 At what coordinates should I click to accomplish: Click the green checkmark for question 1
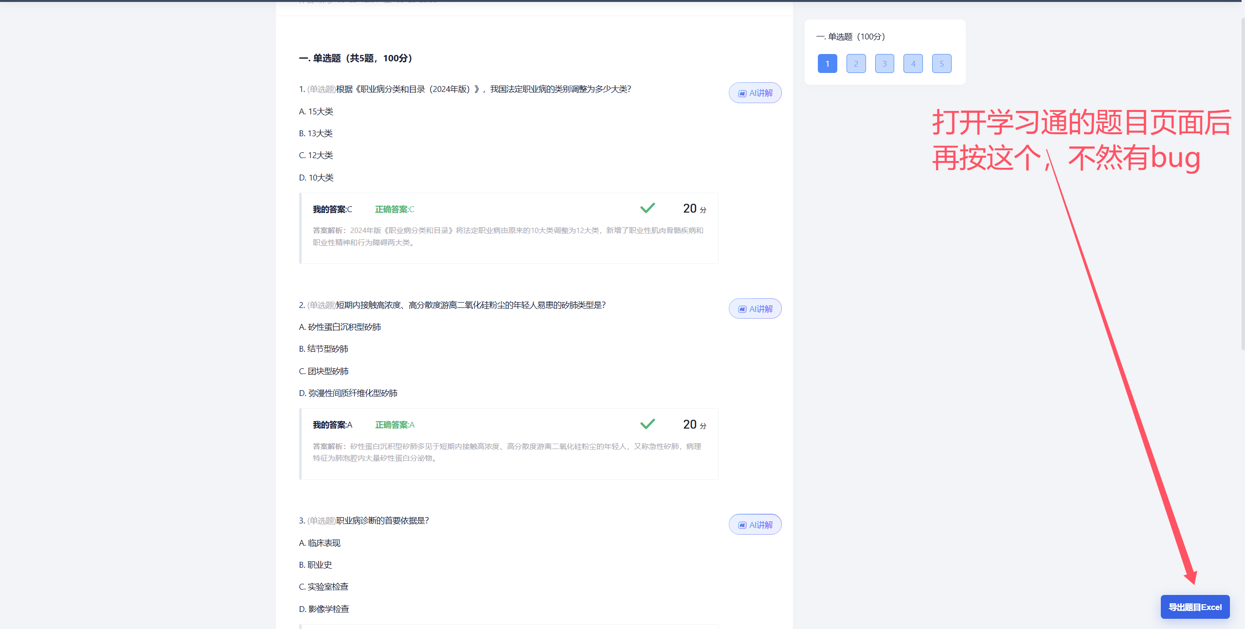click(648, 208)
